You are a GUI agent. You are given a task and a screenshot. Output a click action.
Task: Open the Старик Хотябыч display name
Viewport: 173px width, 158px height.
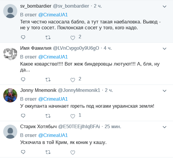(38, 126)
